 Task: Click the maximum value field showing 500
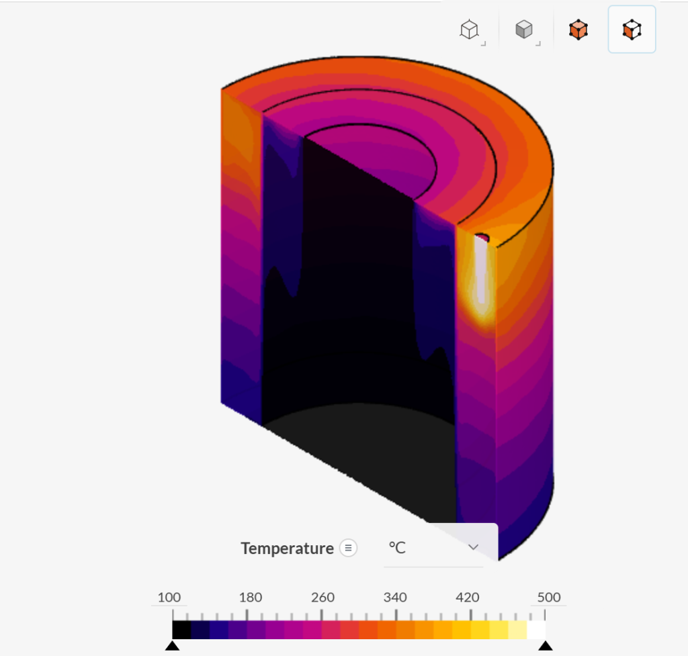[548, 598]
